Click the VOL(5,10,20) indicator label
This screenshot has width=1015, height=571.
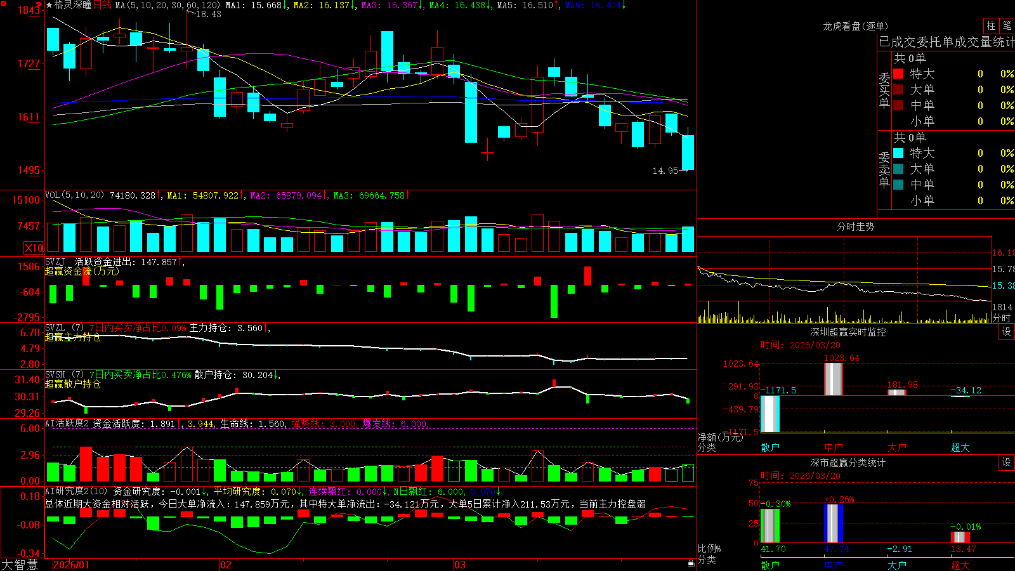(74, 195)
